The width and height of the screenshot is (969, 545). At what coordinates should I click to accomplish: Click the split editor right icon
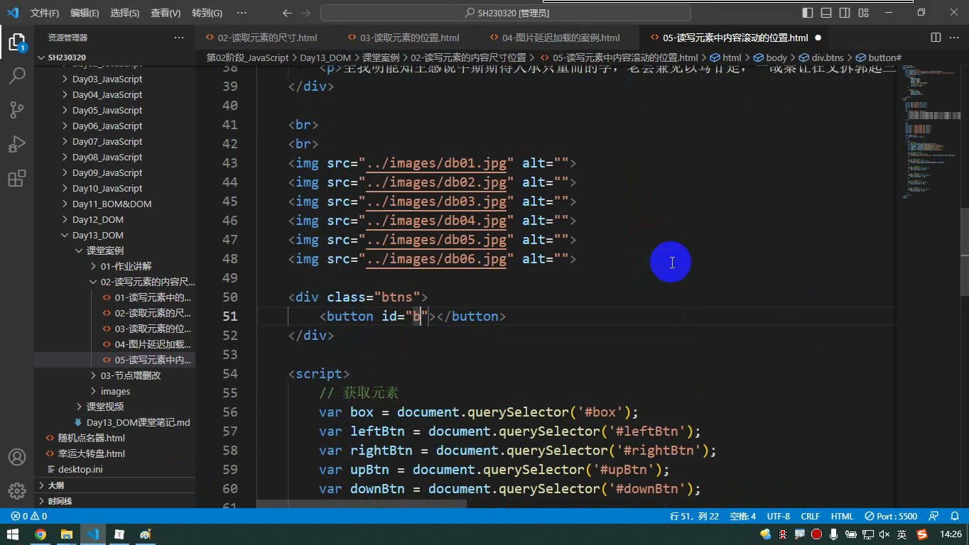pyautogui.click(x=936, y=38)
